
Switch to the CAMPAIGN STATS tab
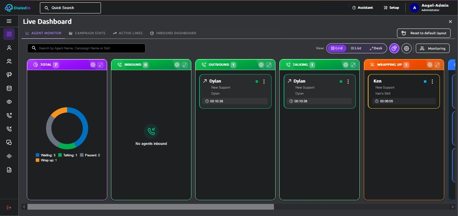pyautogui.click(x=87, y=33)
